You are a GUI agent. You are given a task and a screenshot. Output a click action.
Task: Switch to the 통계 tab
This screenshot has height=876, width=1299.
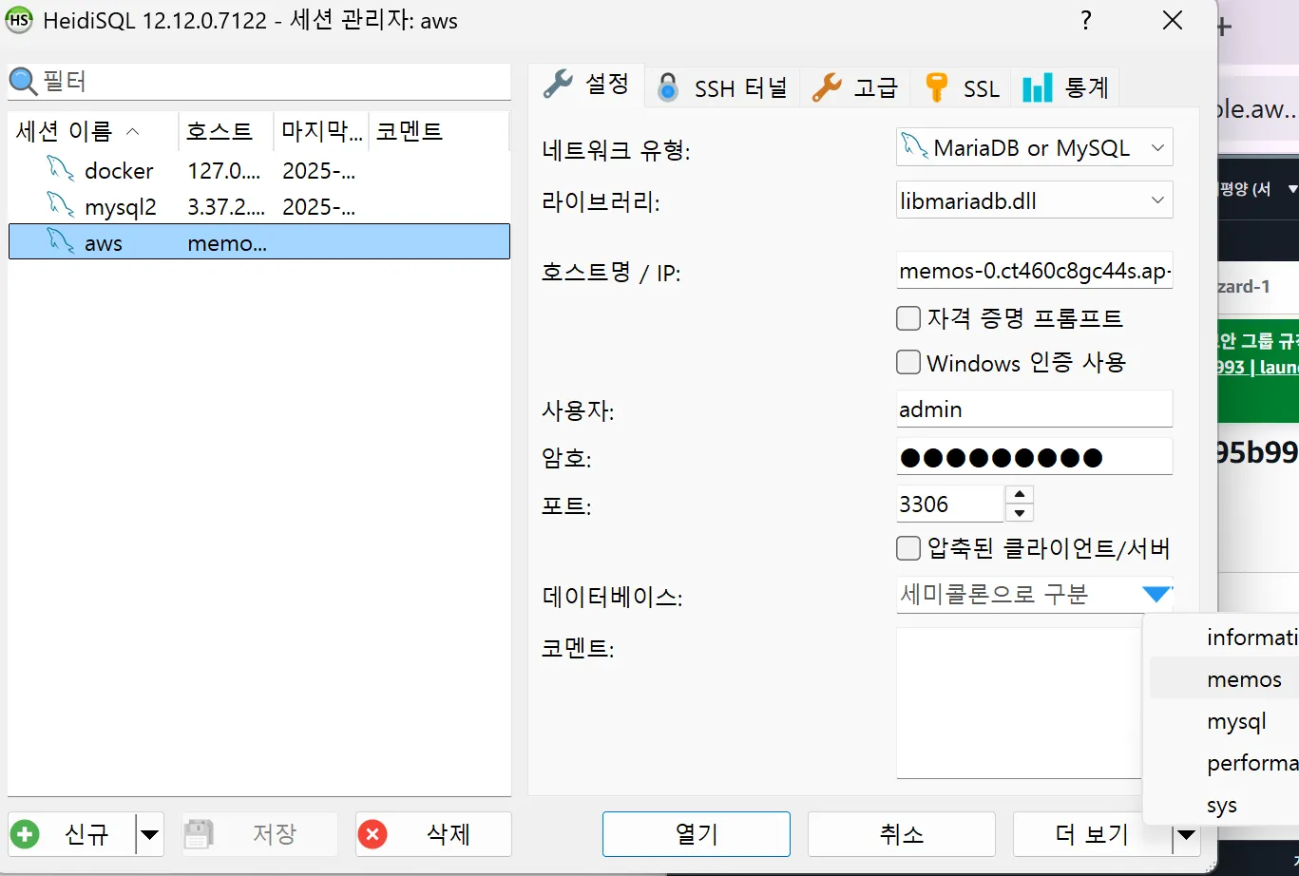(1066, 88)
